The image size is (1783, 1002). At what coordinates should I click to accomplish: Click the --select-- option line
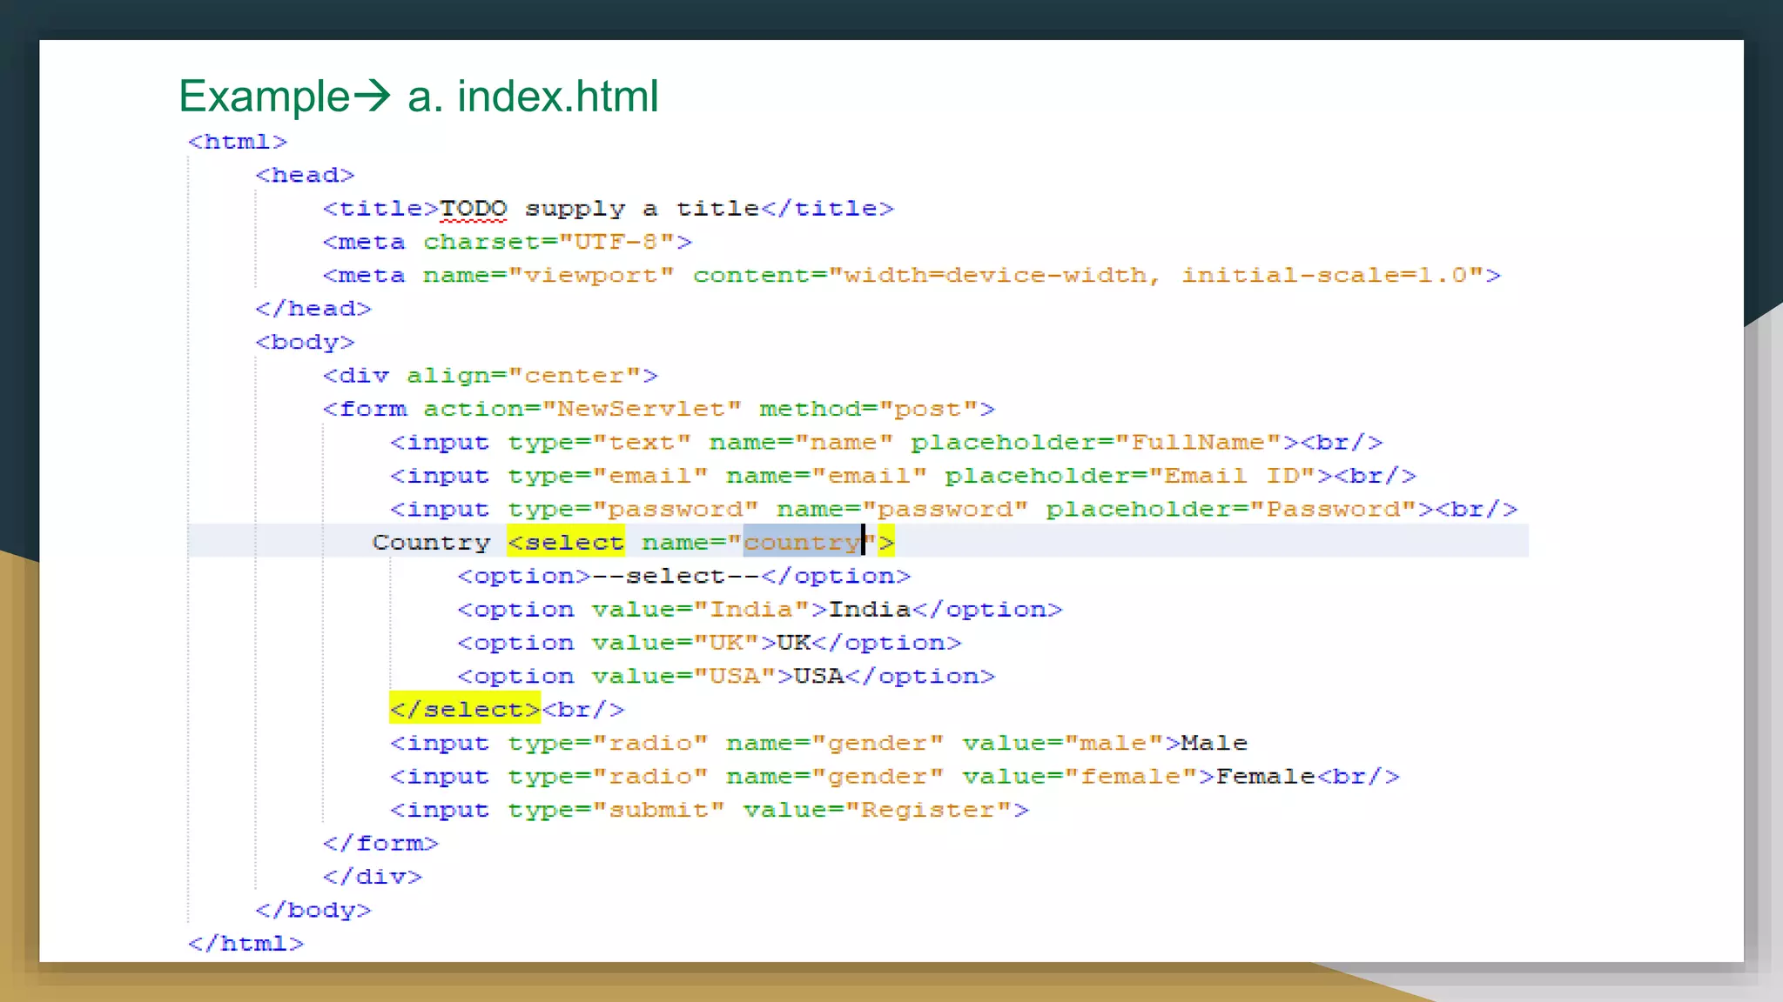click(683, 576)
